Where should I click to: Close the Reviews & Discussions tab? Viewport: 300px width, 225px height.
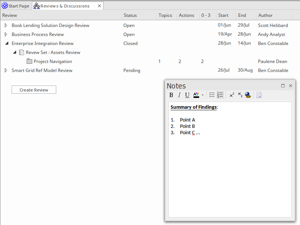[x=99, y=6]
